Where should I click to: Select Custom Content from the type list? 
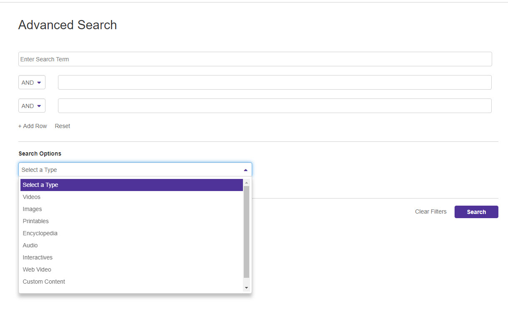point(44,282)
